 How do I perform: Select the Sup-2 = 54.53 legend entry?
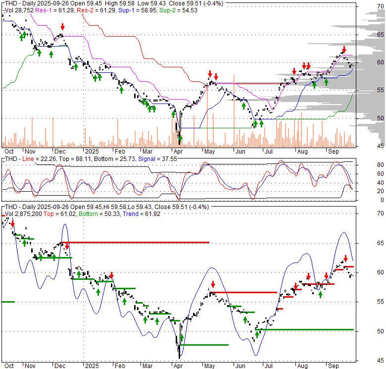178,10
